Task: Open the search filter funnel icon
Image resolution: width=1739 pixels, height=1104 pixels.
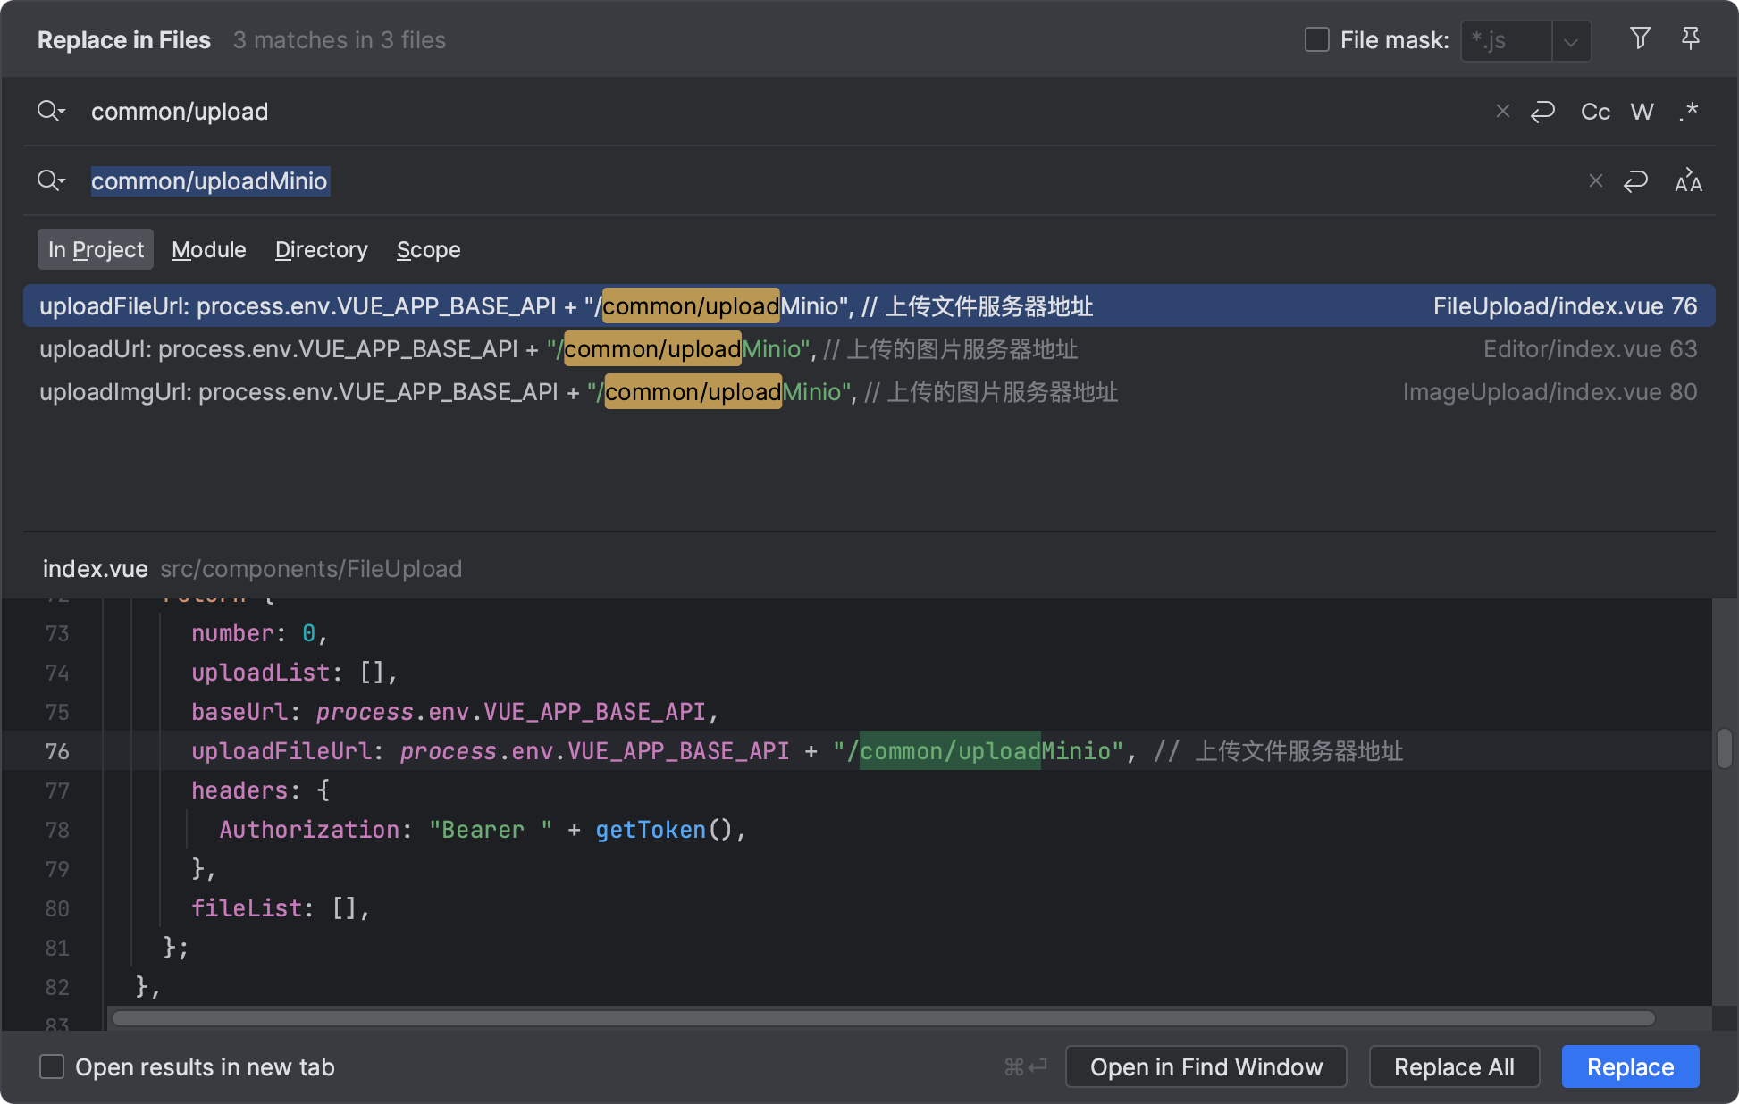Action: click(x=1640, y=38)
